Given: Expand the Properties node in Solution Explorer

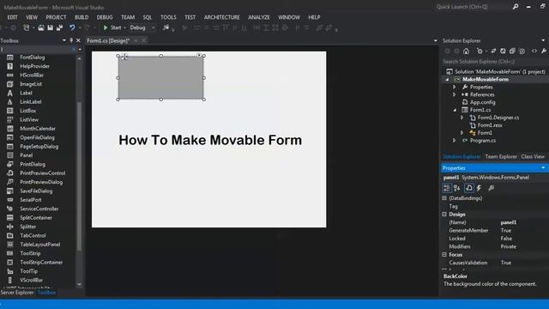Looking at the screenshot, I should 454,87.
